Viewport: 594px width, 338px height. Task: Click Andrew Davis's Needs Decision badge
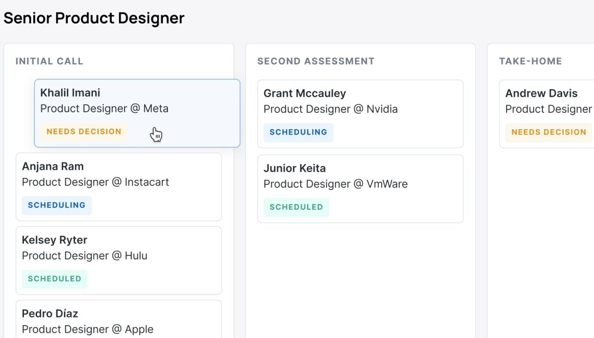point(549,132)
